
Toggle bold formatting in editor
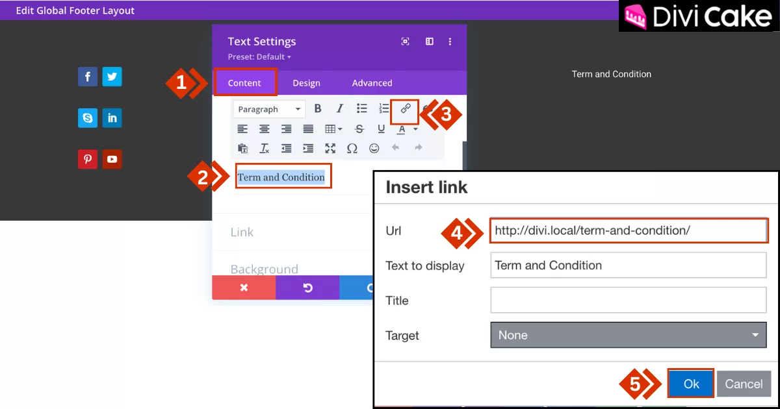[318, 108]
